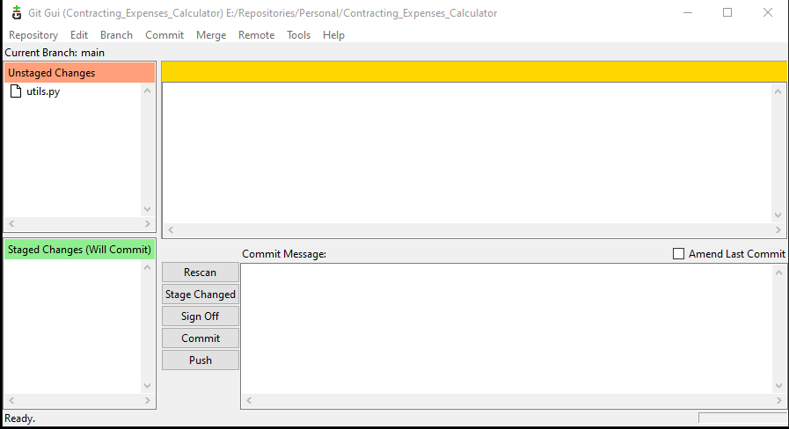Click the Sign Off button
The height and width of the screenshot is (429, 789).
tap(201, 316)
